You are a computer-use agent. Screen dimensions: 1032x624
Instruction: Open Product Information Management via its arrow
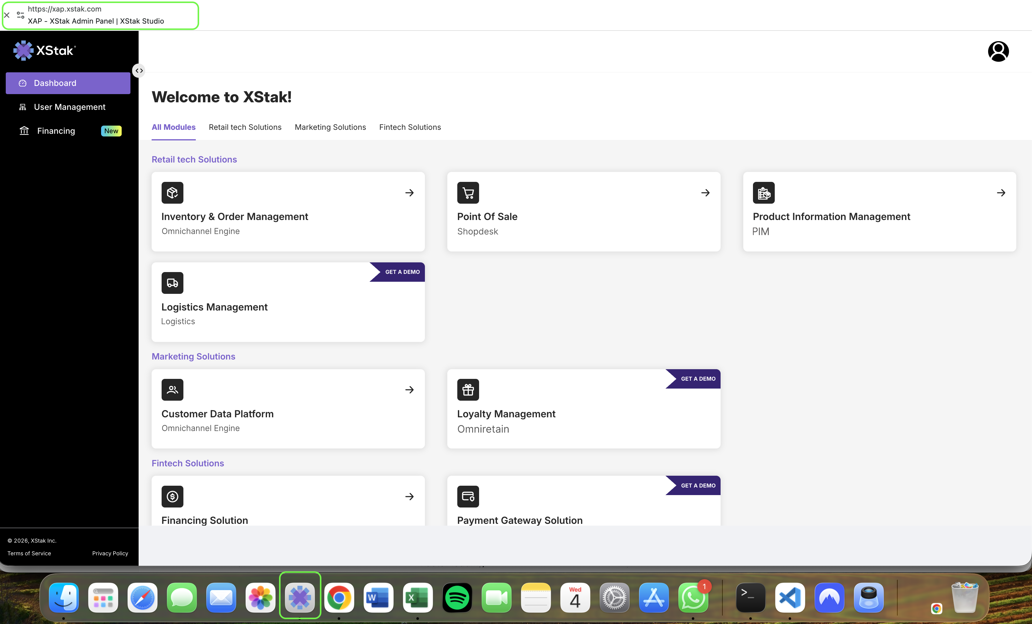pyautogui.click(x=1001, y=193)
